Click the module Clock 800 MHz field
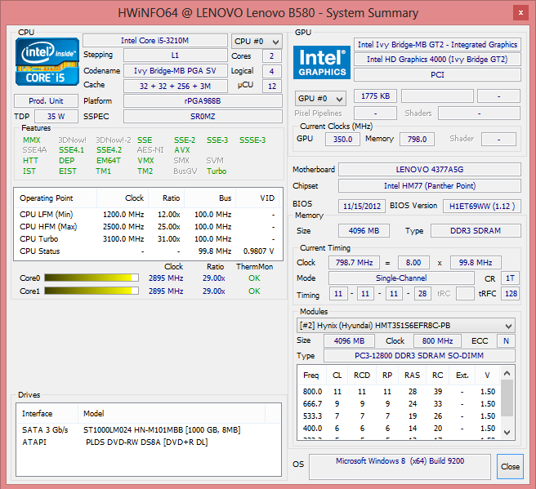This screenshot has height=489, width=536. (x=437, y=340)
